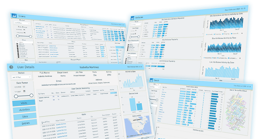Click Site Collections Attr search box
Screen dimensions: 265x139
133,43
